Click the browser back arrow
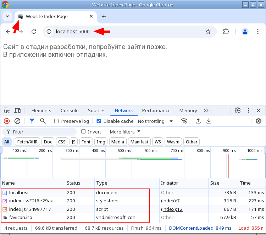Image resolution: width=266 pixels, height=235 pixels. click(x=8, y=32)
